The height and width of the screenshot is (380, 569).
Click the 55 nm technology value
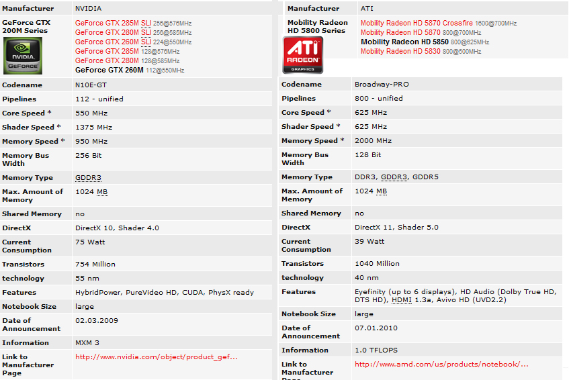pos(87,279)
